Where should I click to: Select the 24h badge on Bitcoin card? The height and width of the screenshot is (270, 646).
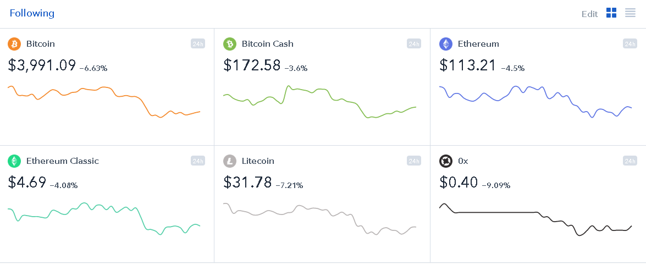[x=198, y=43]
